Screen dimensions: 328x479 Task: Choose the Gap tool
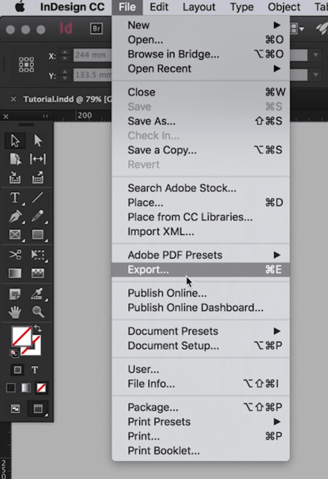click(x=37, y=159)
